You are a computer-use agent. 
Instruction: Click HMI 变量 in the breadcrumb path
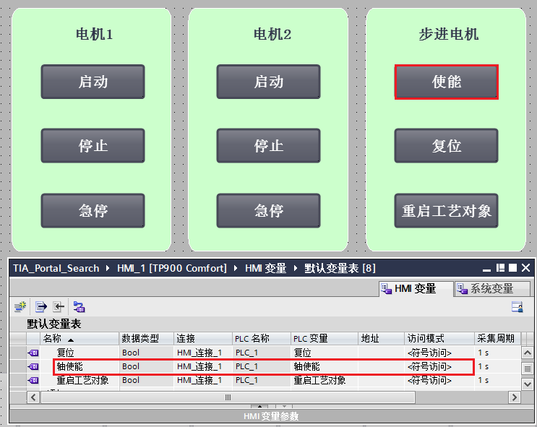tap(266, 268)
